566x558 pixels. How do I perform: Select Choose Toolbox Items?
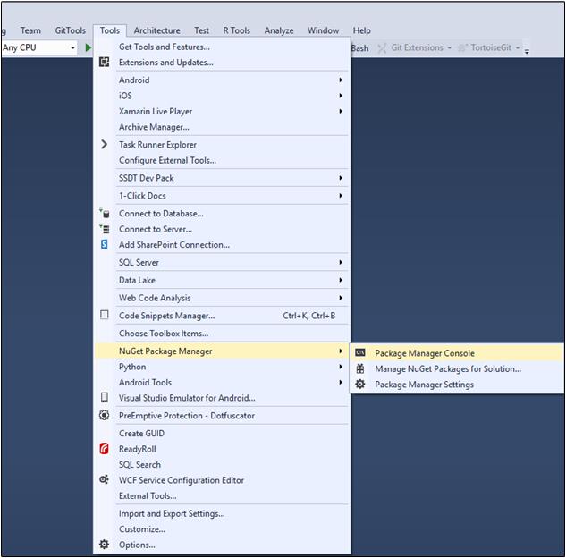click(222, 333)
